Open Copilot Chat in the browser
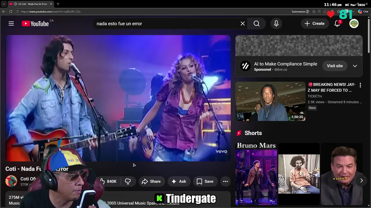Image resolution: width=371 pixels, height=208 pixels. tap(363, 12)
